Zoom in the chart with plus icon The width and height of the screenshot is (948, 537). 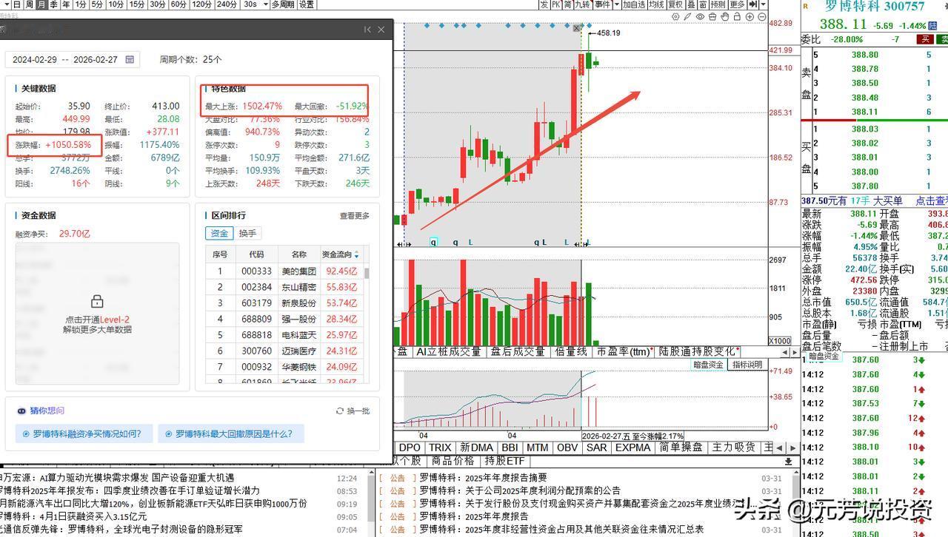(750, 16)
